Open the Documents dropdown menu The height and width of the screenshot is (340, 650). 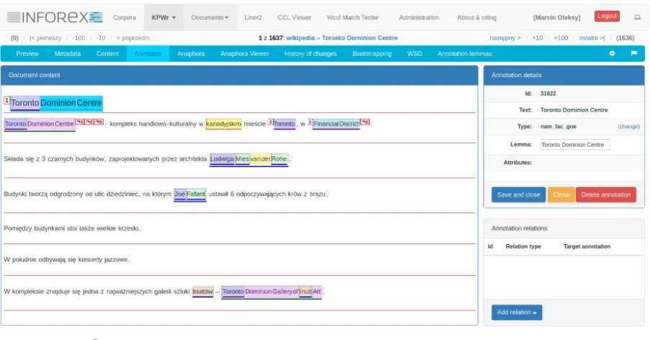(209, 17)
